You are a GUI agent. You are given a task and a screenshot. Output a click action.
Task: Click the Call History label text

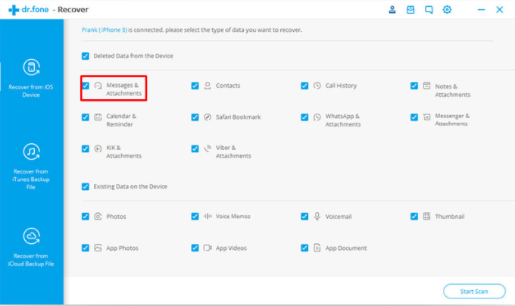click(x=341, y=86)
